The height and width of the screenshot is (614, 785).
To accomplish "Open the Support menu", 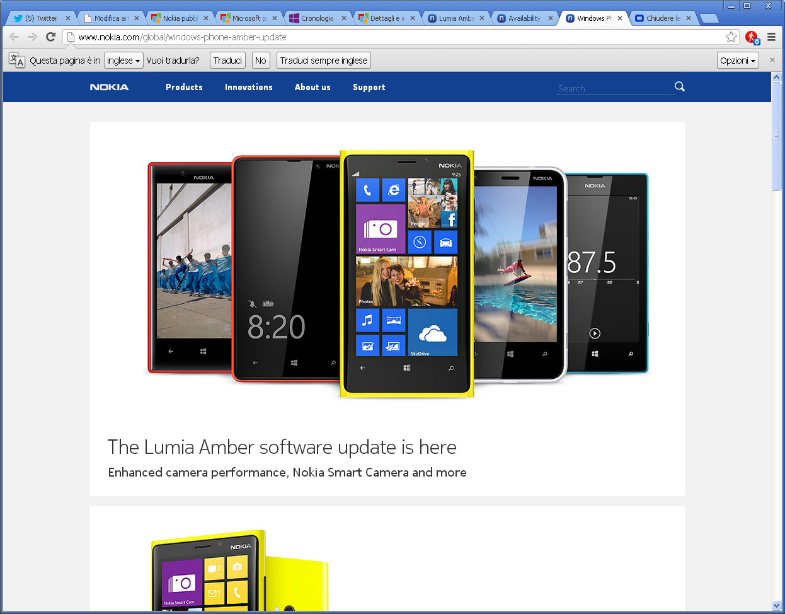I will click(369, 87).
